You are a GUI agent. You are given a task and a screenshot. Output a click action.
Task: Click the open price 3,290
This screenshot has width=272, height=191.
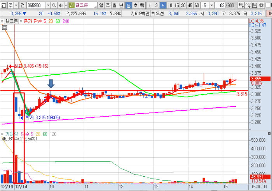tap(213, 14)
